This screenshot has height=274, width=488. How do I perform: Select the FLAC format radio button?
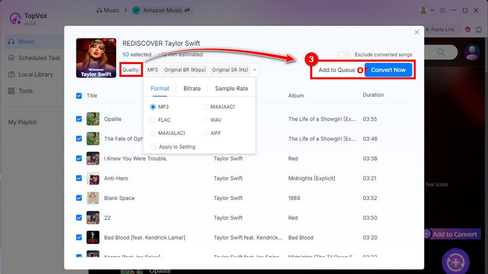pyautogui.click(x=153, y=120)
